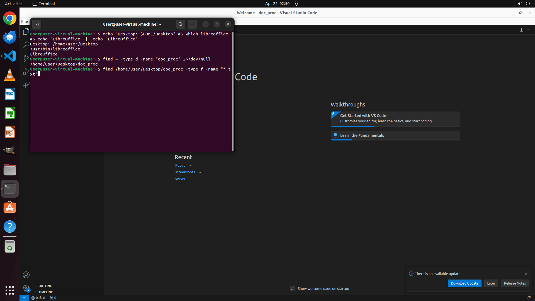
Task: Open the Explorer view in the activity bar
Action: 26,31
